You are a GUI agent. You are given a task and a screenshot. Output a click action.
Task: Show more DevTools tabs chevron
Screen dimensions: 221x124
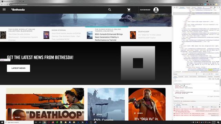tap(203, 7)
